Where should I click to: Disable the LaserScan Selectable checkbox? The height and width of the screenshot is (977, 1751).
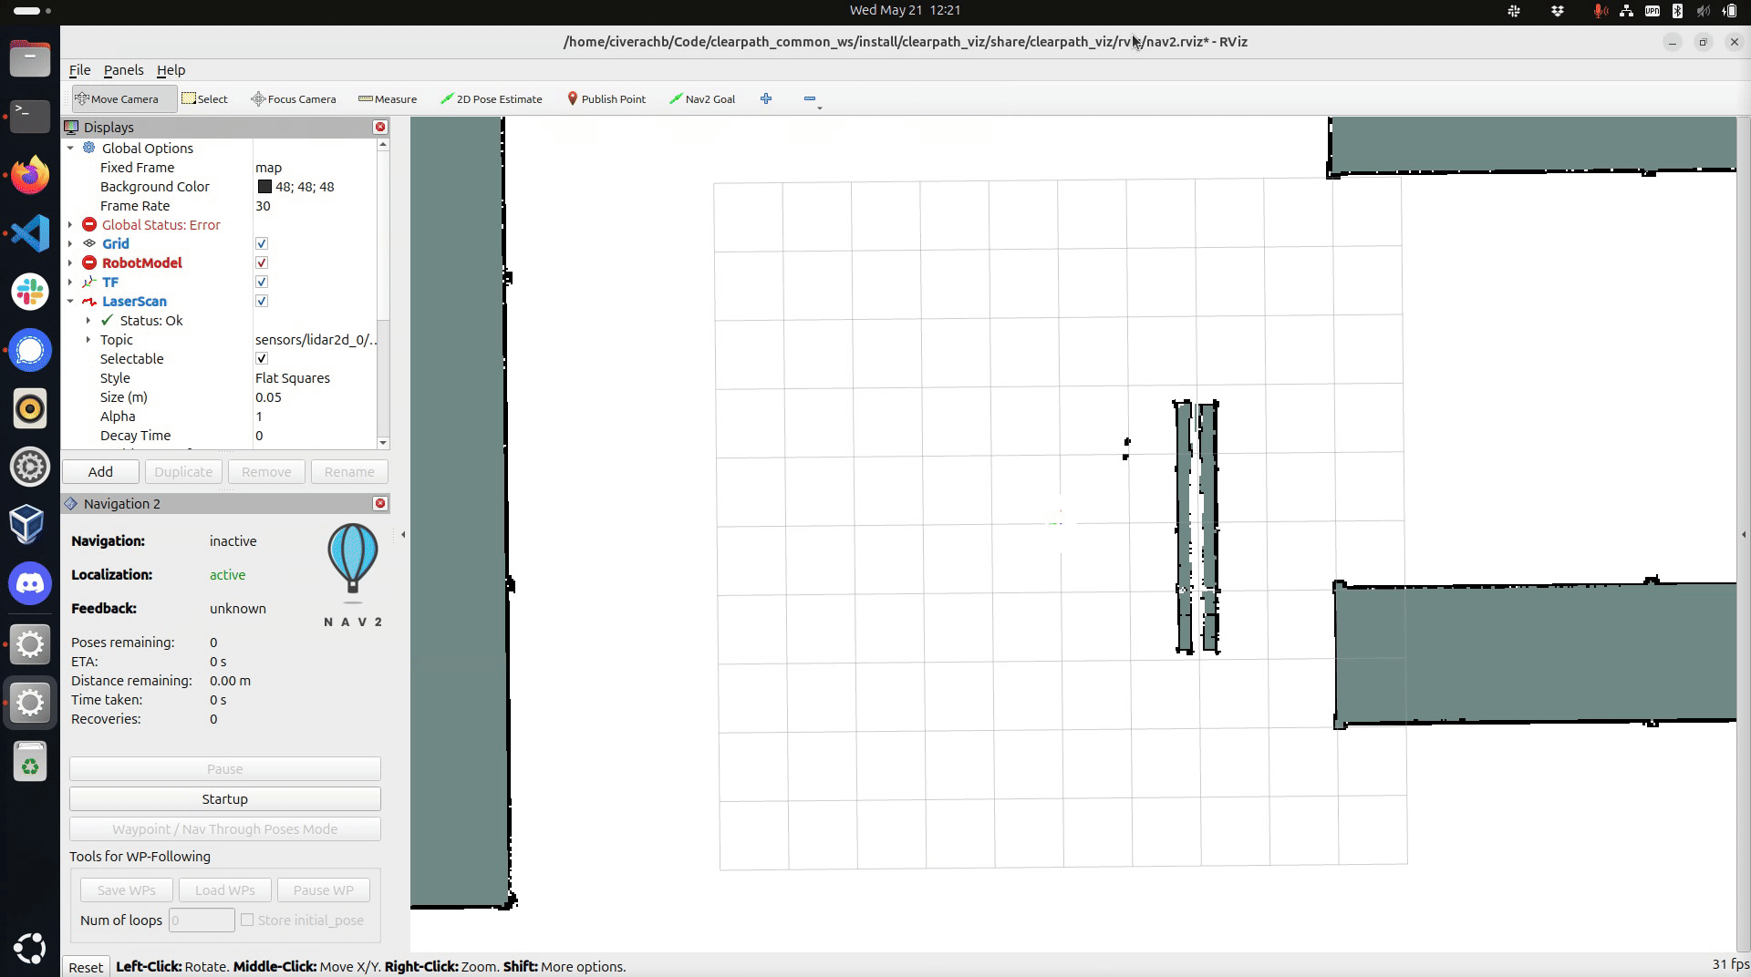[x=262, y=359]
